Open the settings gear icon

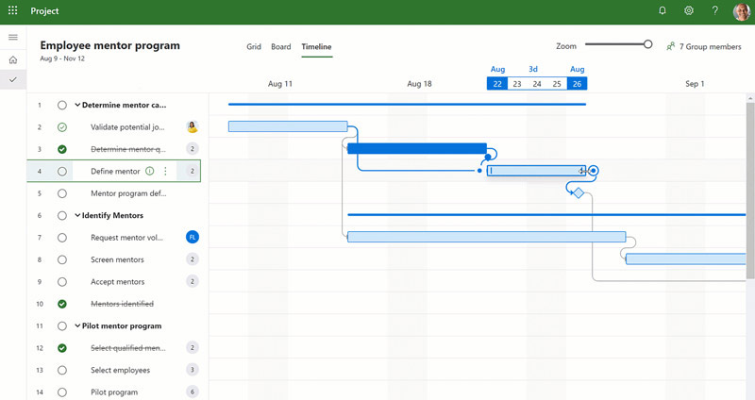click(x=689, y=11)
